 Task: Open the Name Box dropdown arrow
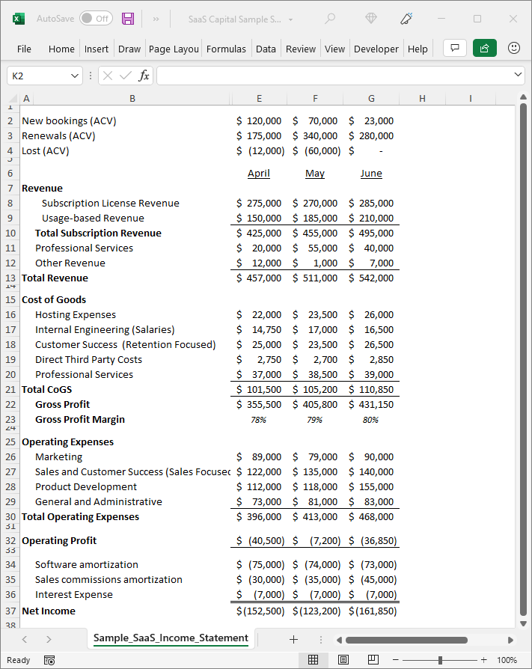[75, 76]
